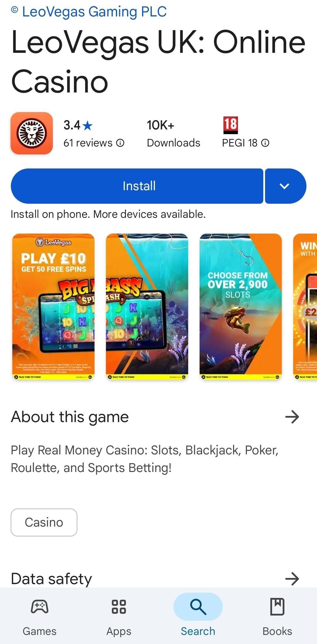The image size is (317, 644).
Task: Tap the 3.4 star rating
Action: pyautogui.click(x=78, y=125)
